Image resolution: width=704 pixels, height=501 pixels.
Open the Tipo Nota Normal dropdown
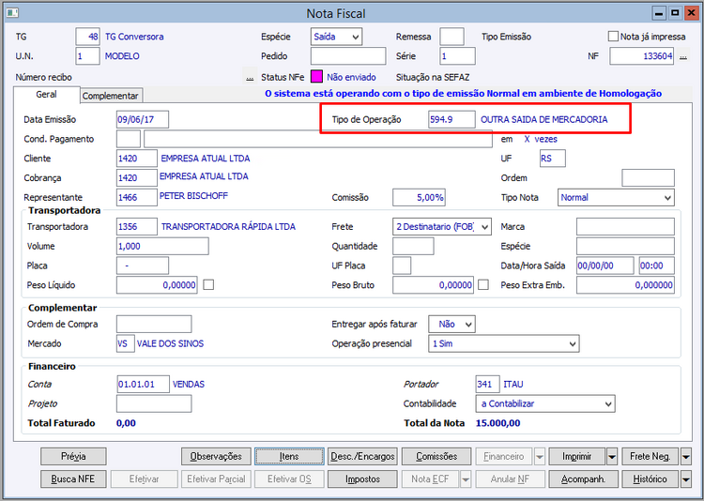click(616, 198)
